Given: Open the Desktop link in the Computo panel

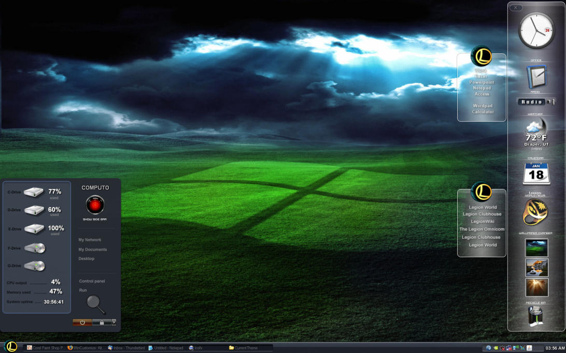Looking at the screenshot, I should [86, 258].
